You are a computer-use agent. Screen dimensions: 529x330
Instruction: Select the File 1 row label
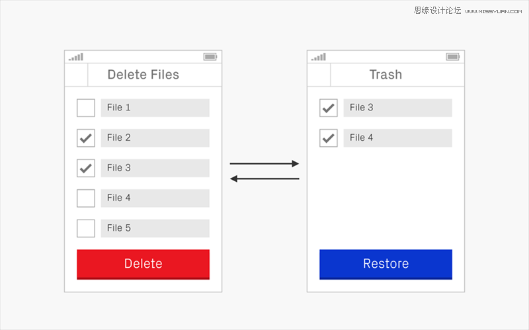point(155,108)
